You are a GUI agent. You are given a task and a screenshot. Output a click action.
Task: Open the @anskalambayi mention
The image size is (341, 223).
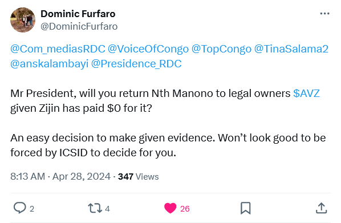point(50,64)
